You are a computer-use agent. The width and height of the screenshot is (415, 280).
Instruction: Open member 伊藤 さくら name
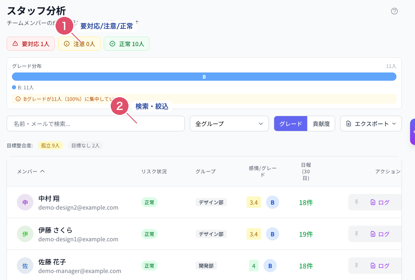(55, 230)
